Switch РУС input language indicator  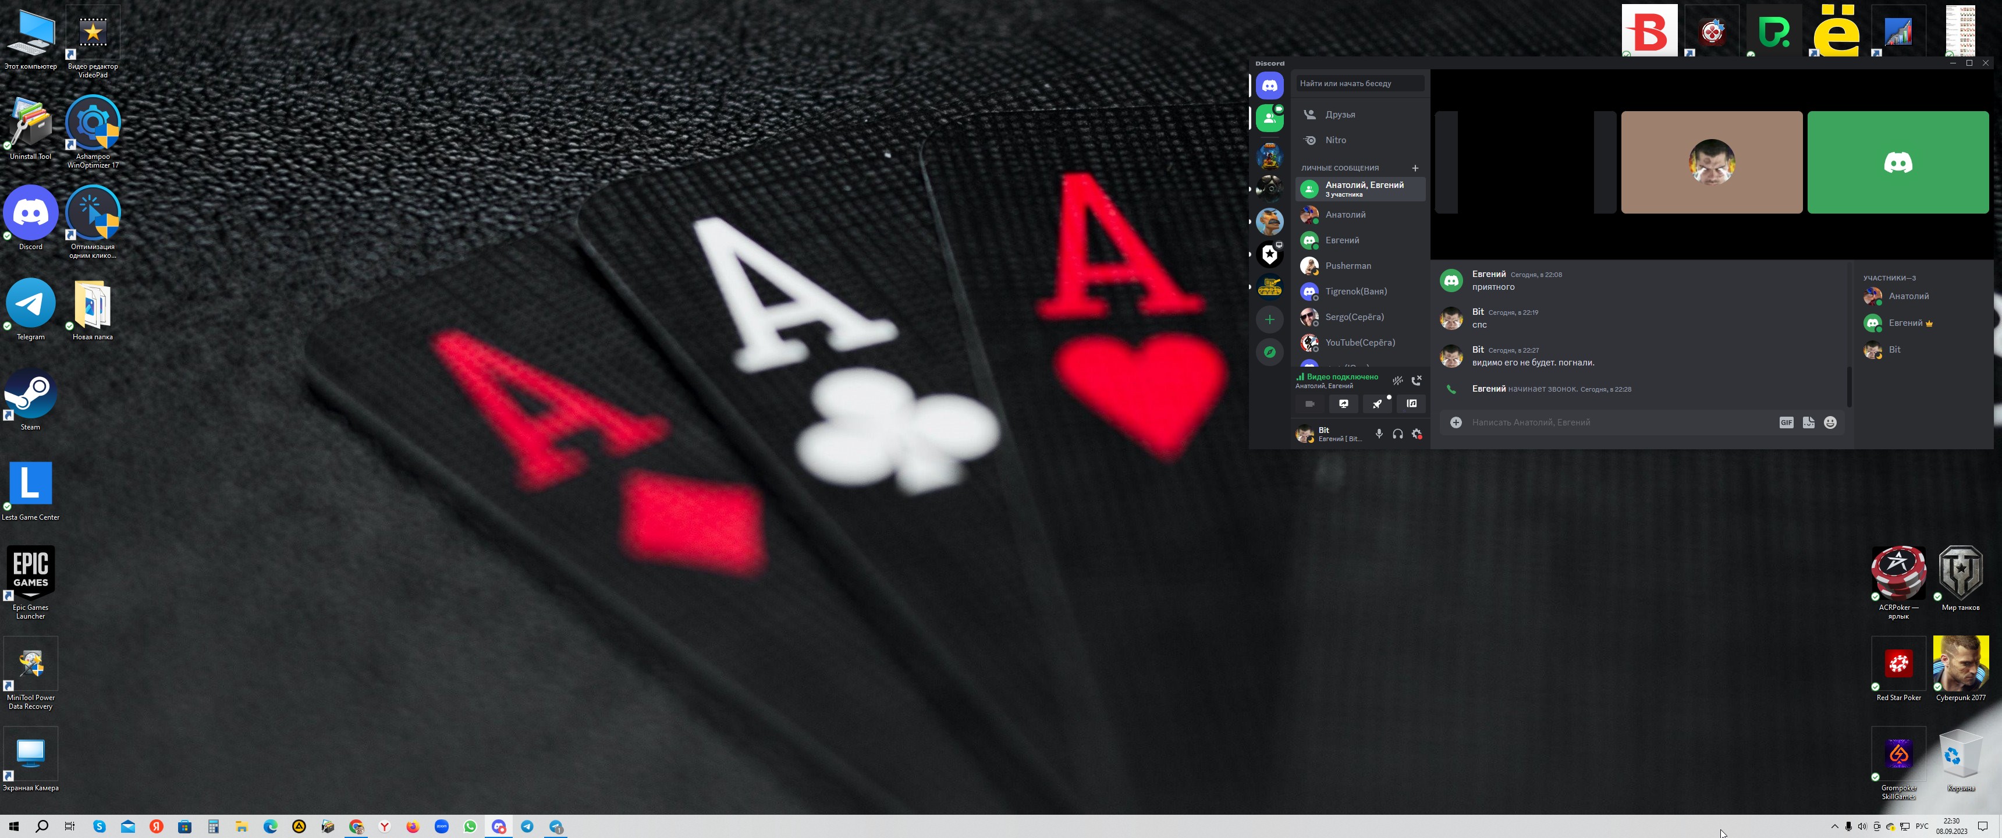(x=1922, y=826)
